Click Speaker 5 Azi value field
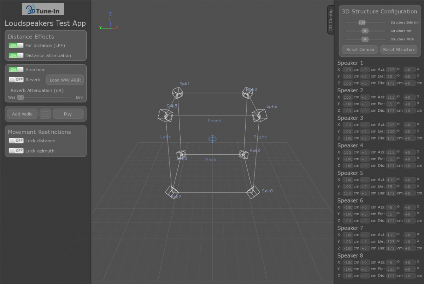The image size is (424, 284). pos(391,180)
